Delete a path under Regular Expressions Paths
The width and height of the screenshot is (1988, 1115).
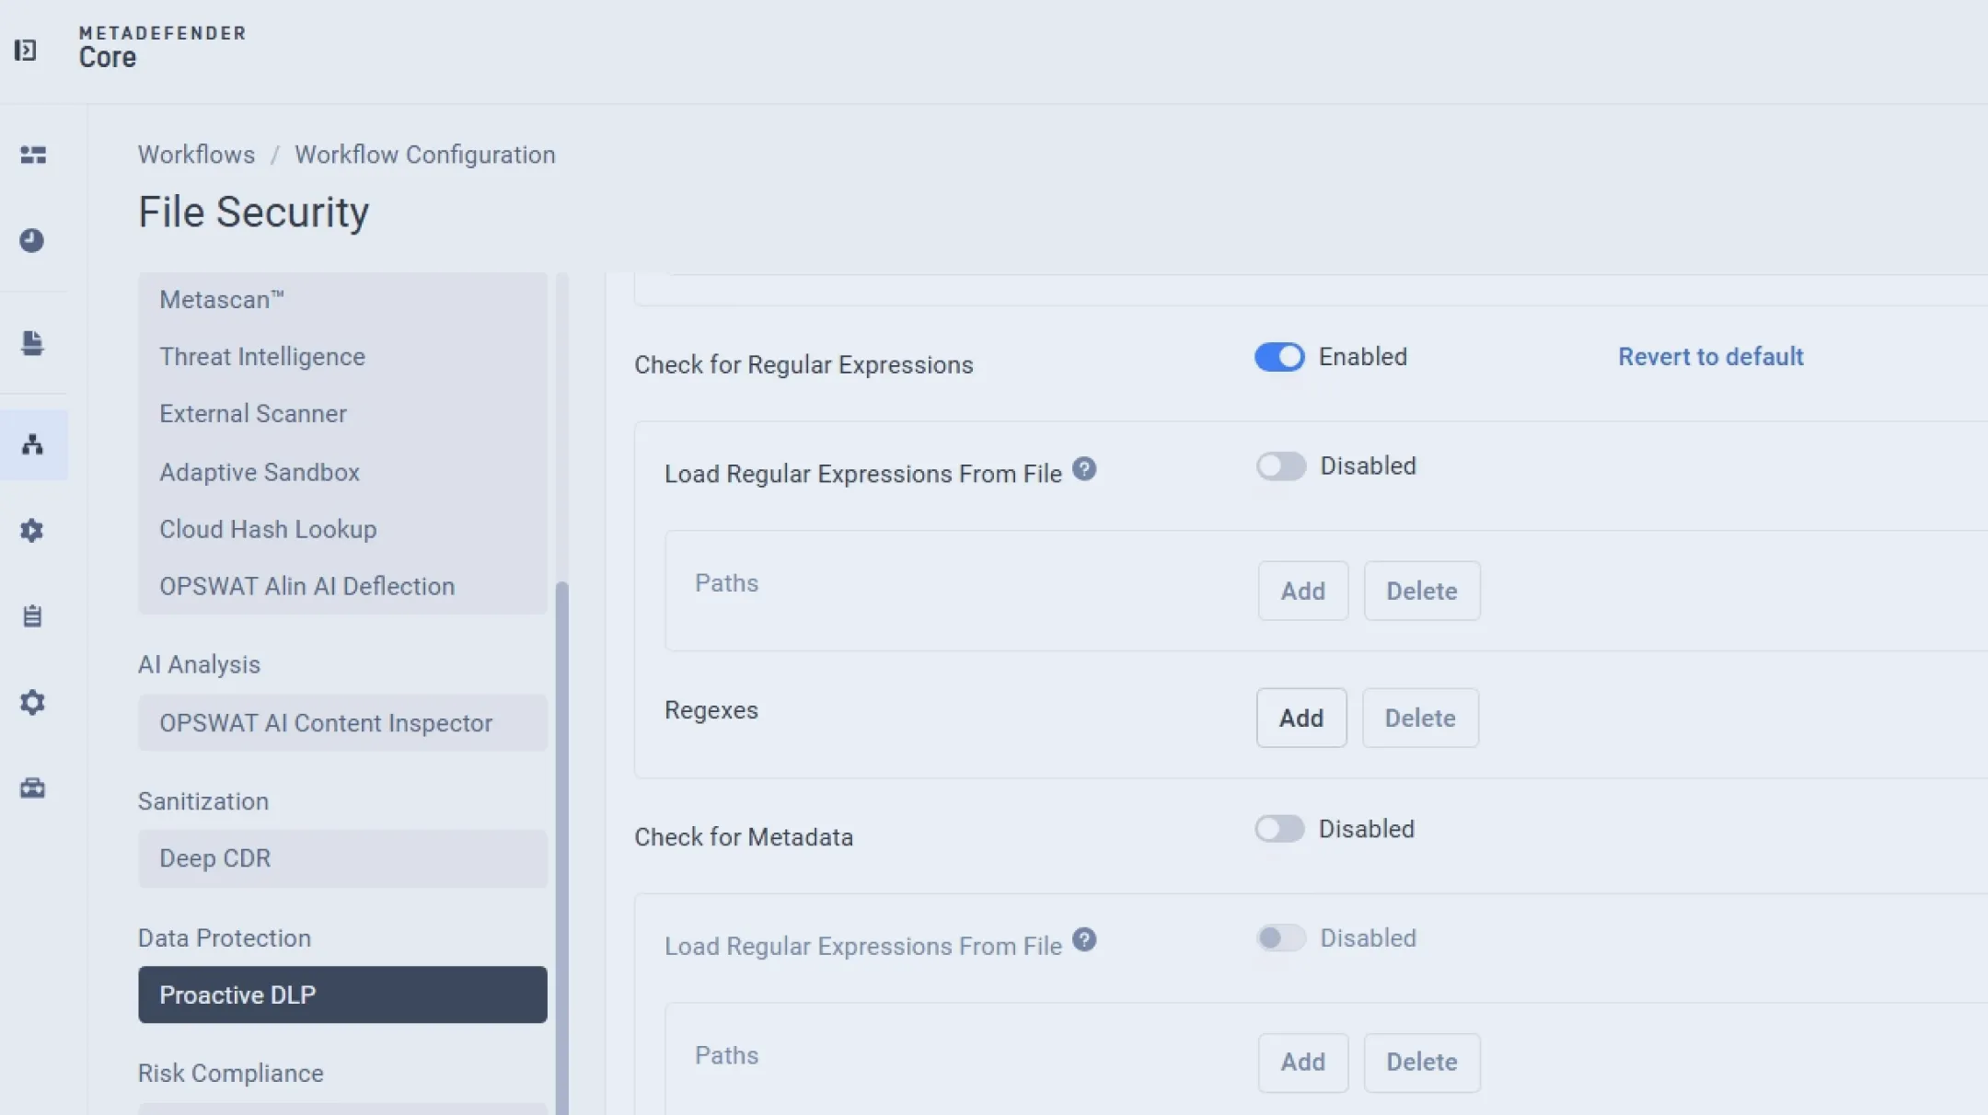click(1422, 591)
